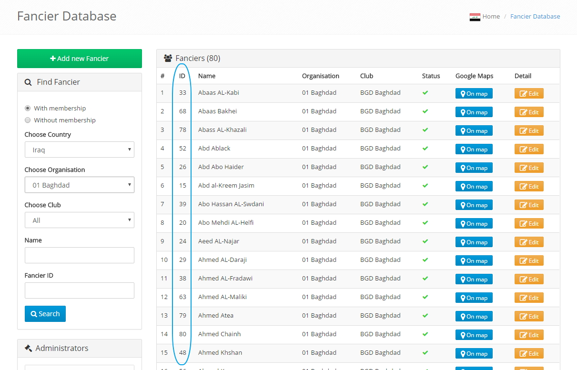Open map for Abd Ablack
This screenshot has width=577, height=370.
[x=474, y=149]
